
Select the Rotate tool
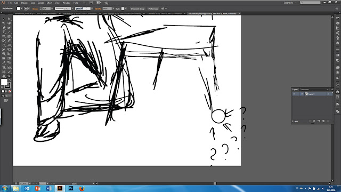[x=4, y=45]
